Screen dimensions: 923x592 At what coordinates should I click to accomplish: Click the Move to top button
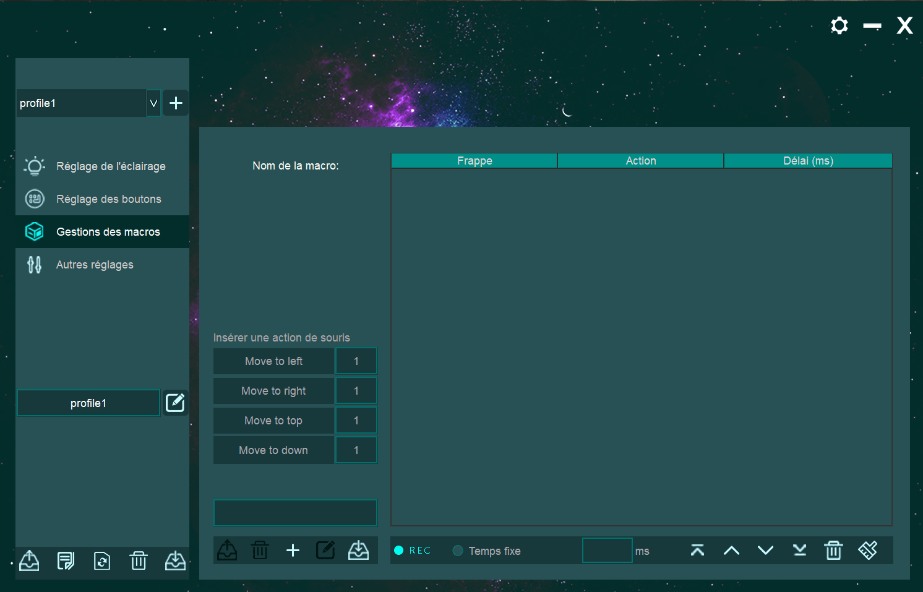[x=274, y=421]
